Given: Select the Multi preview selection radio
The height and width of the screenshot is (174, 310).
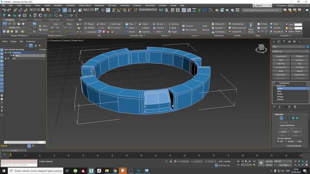Looking at the screenshot, I should (296, 141).
